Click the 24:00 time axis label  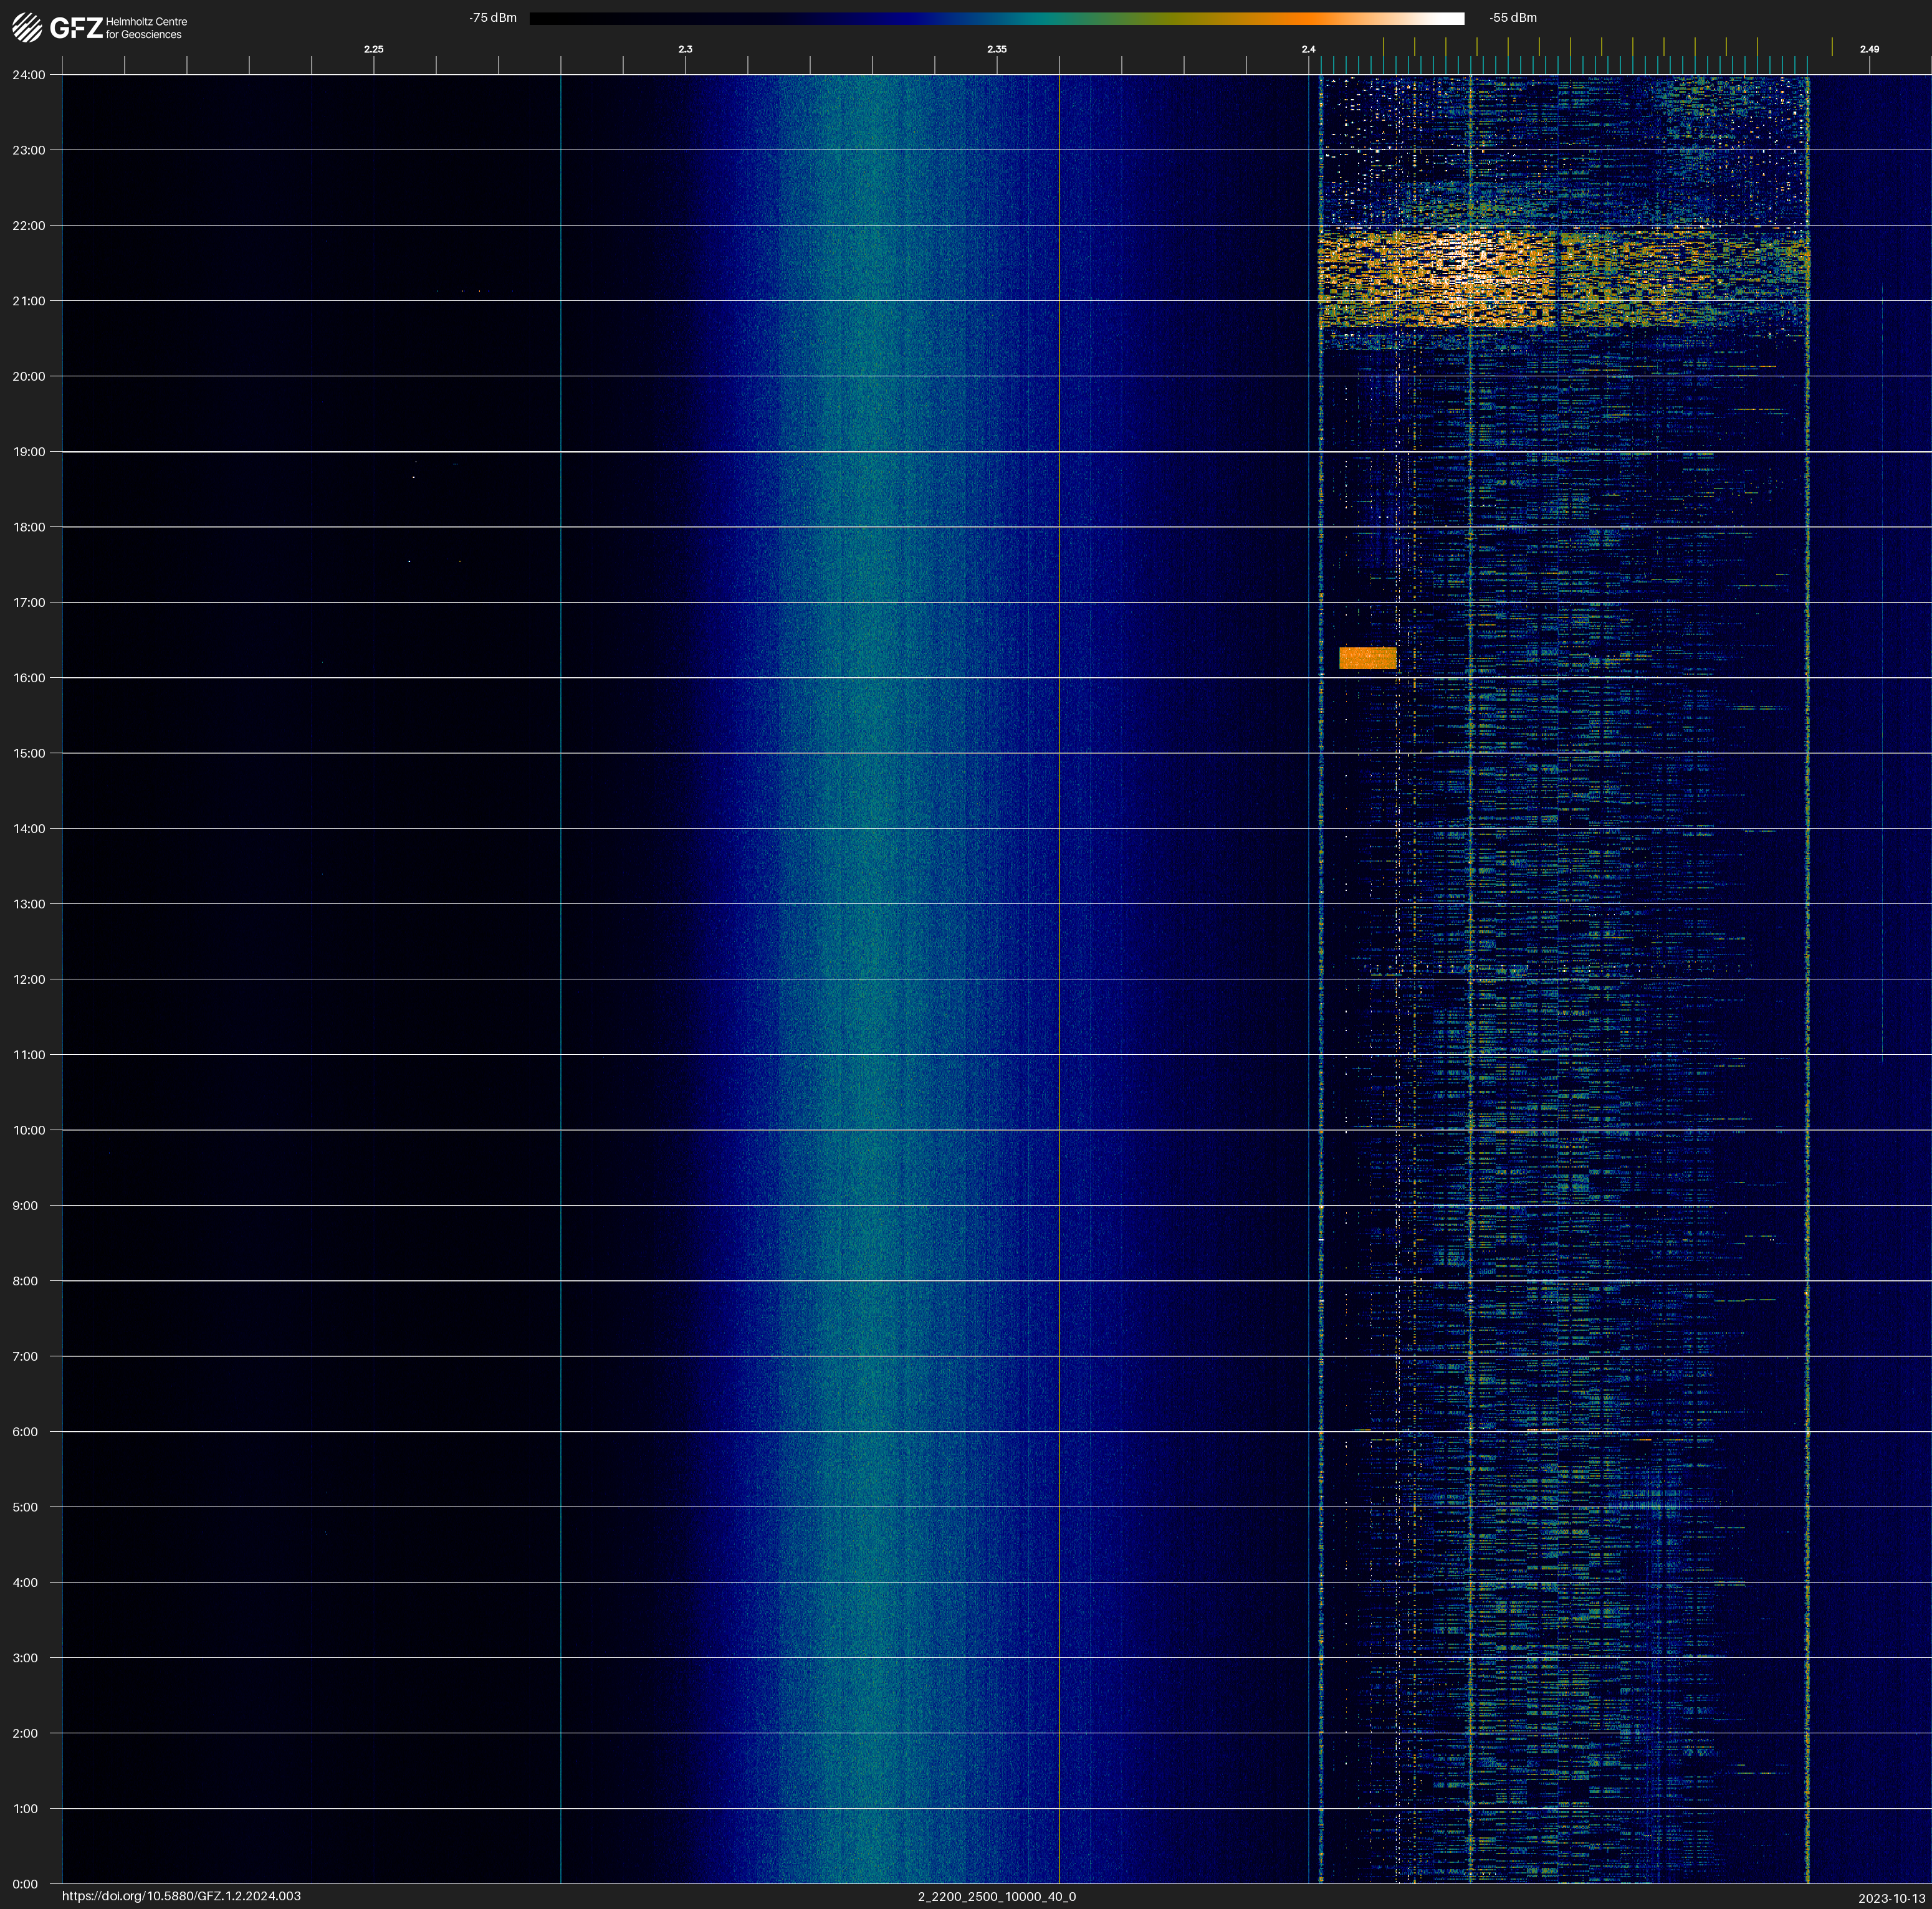pos(29,75)
